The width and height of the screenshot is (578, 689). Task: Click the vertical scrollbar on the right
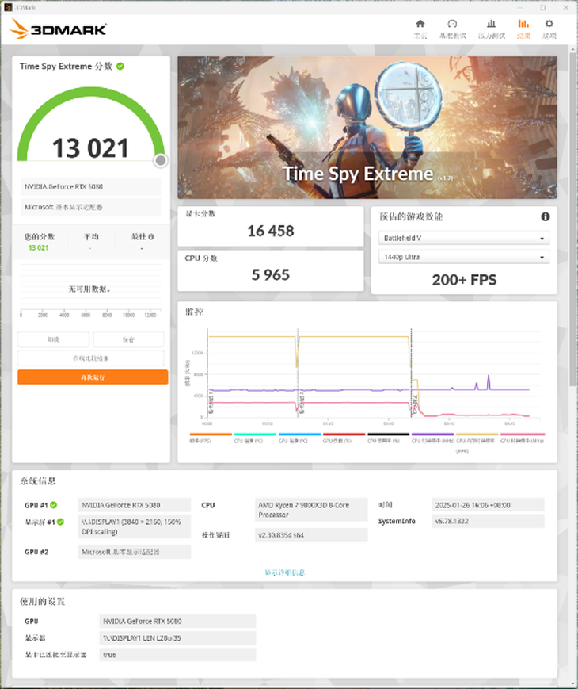coord(572,220)
